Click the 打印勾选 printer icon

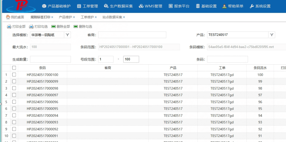coord(31,26)
